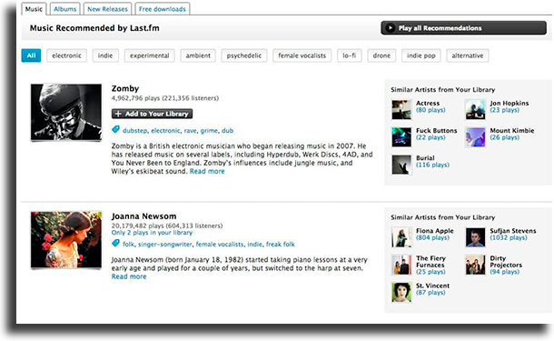
Task: Filter recommendations by psychedelic tag
Action: (x=244, y=55)
